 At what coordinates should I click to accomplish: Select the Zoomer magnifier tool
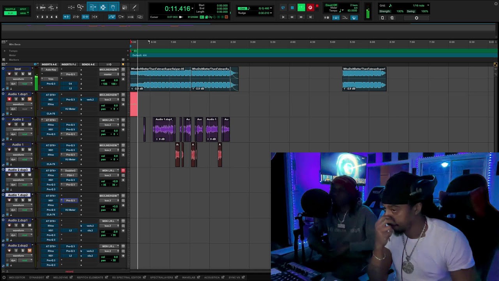[x=80, y=7]
